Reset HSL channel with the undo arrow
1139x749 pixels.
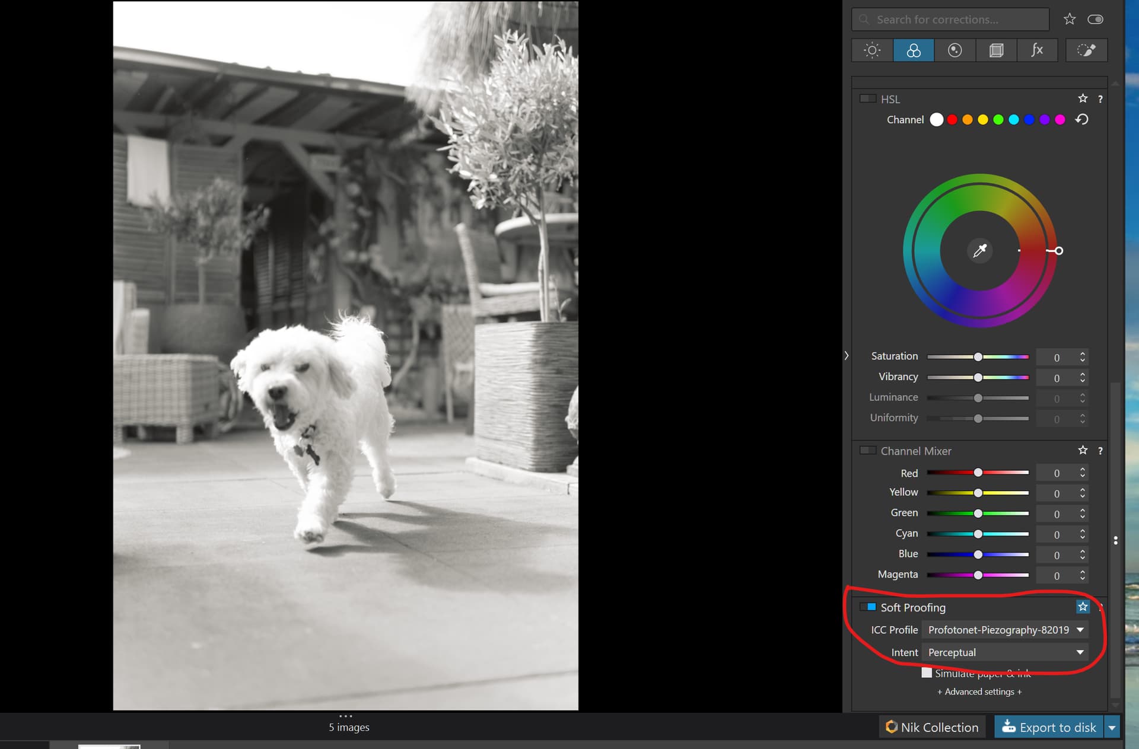pos(1081,120)
